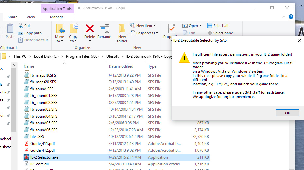Click Ubisoft breadcrumb in address bar
The height and width of the screenshot is (170, 304).
[x=112, y=56]
